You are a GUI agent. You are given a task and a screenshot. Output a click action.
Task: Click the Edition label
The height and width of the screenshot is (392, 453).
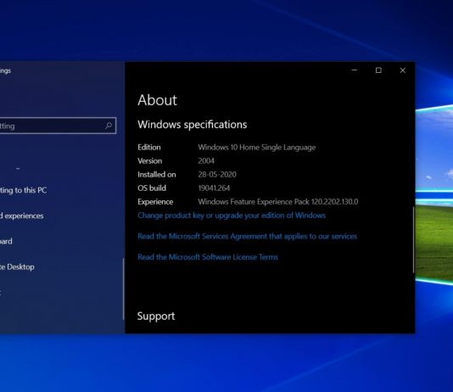click(x=149, y=148)
